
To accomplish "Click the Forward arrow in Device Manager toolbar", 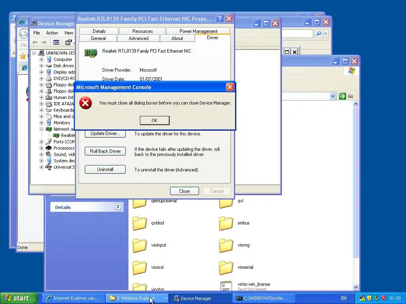I will [44, 42].
